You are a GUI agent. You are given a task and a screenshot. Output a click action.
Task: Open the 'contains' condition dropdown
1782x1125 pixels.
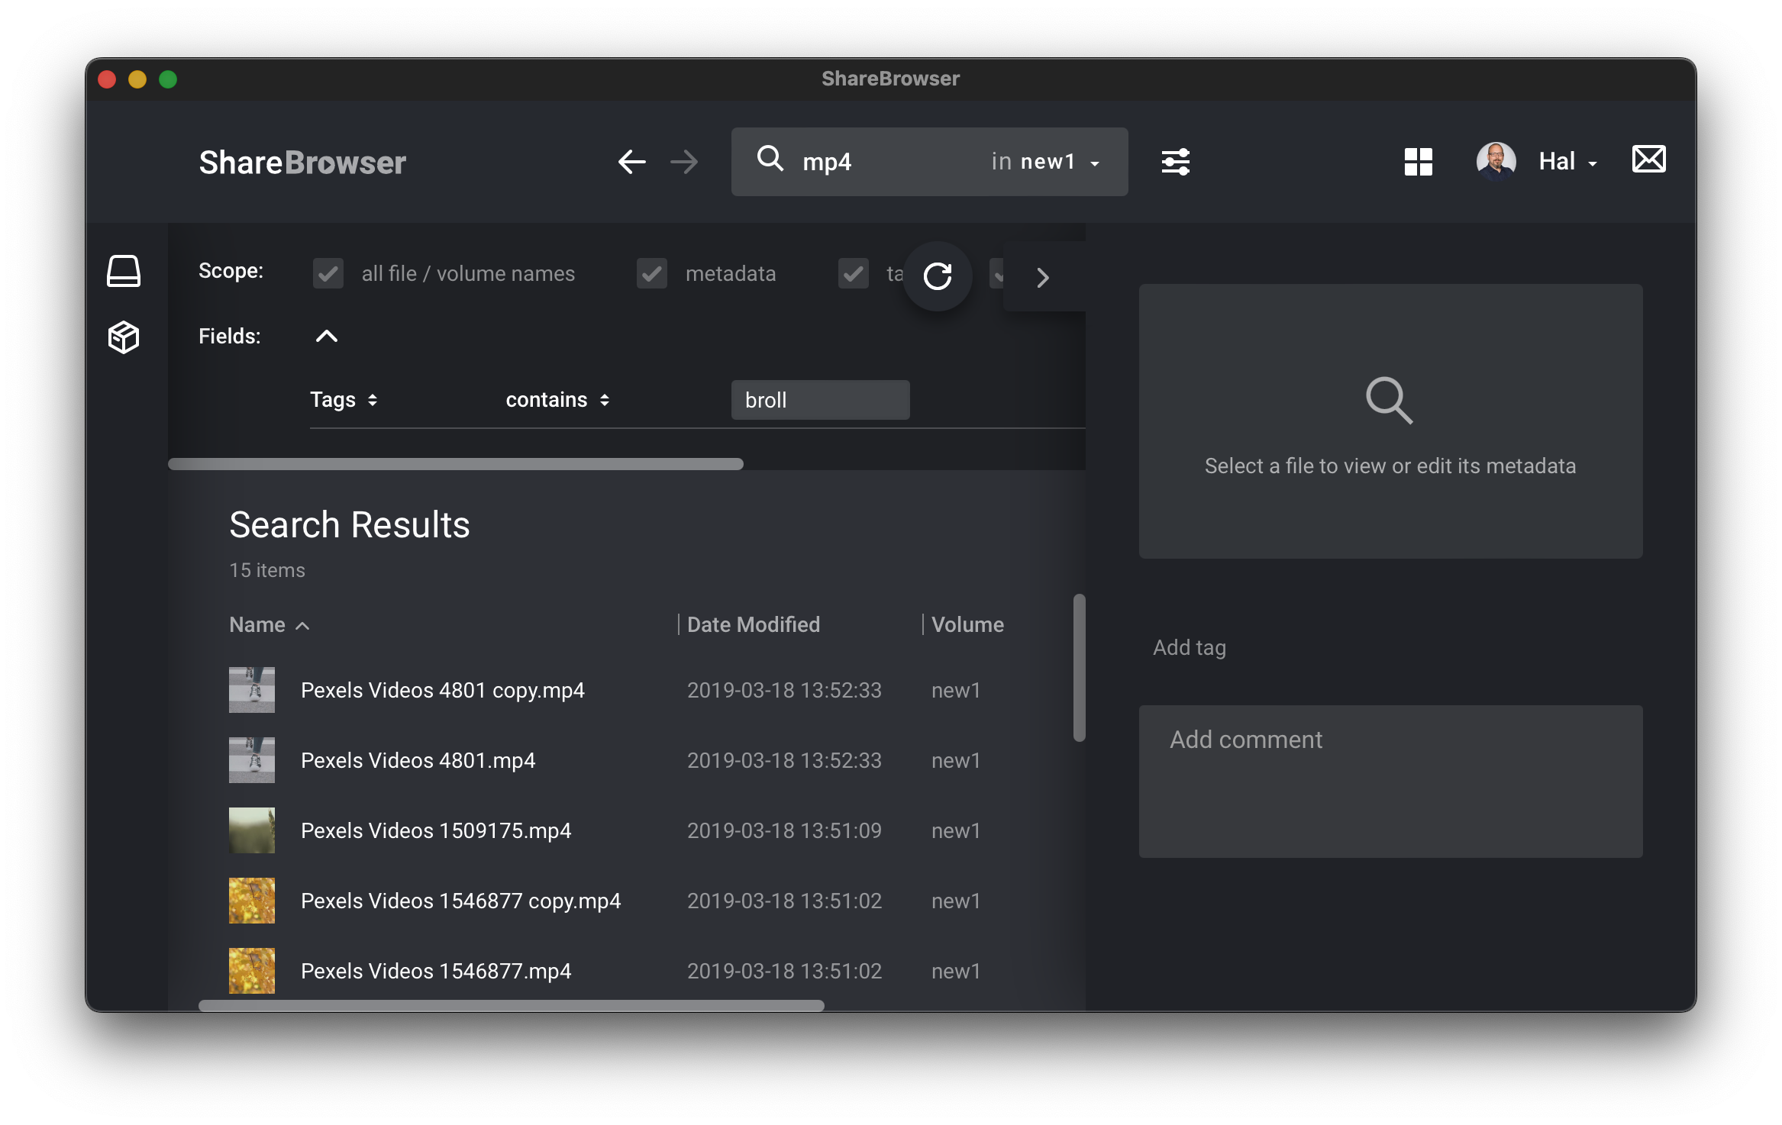[557, 400]
